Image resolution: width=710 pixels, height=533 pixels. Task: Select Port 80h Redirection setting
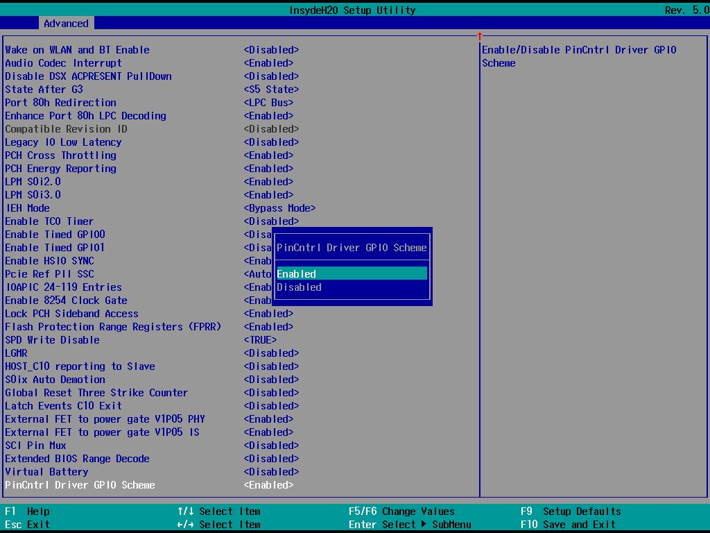[61, 103]
